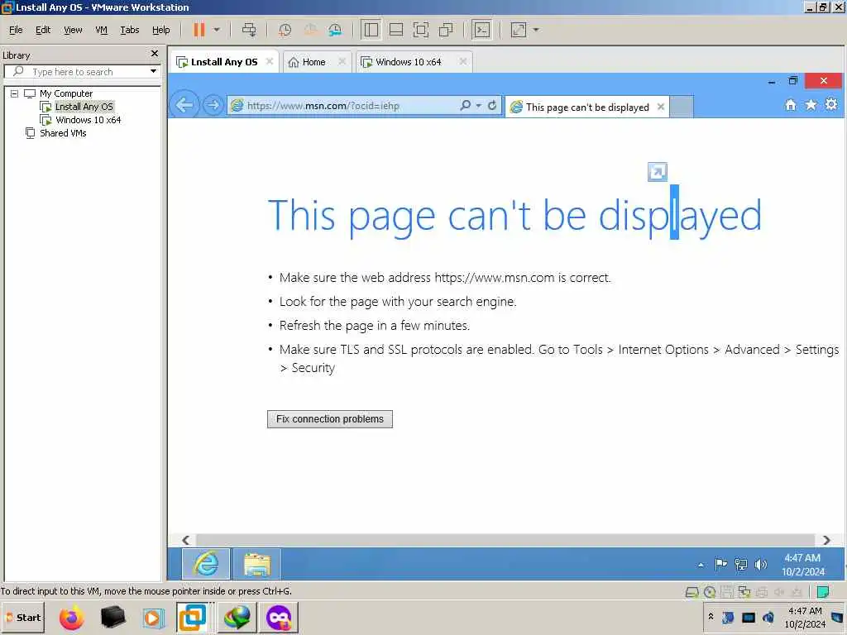
Task: Toggle the console view button
Action: pyautogui.click(x=481, y=30)
